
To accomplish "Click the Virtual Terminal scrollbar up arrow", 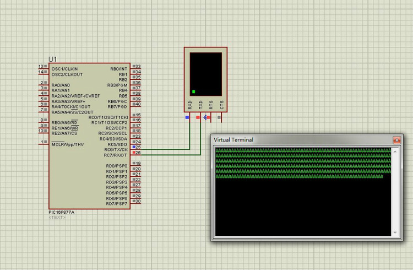I will [395, 152].
